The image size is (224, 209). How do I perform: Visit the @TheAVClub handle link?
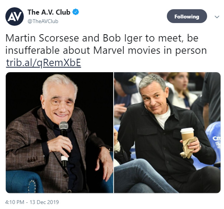pos(43,21)
